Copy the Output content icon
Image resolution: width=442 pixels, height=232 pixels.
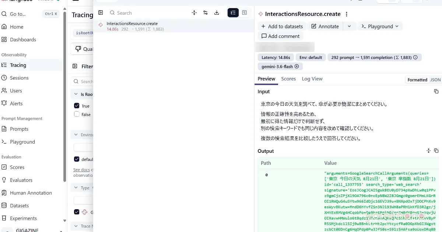tap(436, 151)
